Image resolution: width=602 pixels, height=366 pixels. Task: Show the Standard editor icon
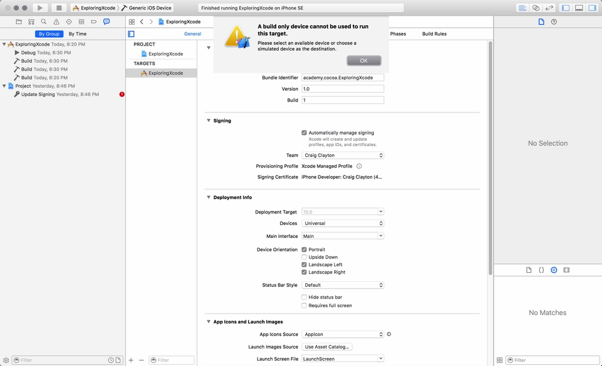tap(522, 8)
